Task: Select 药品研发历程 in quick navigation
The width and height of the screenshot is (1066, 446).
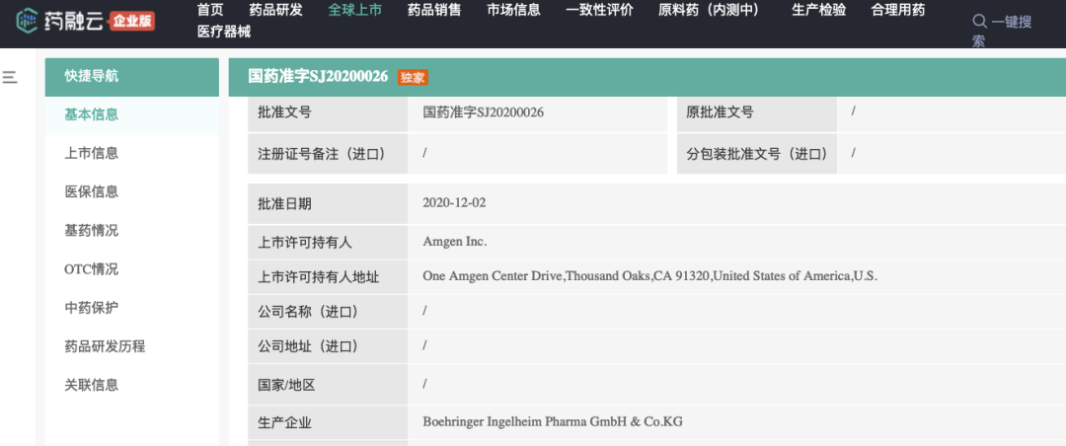Action: 105,346
